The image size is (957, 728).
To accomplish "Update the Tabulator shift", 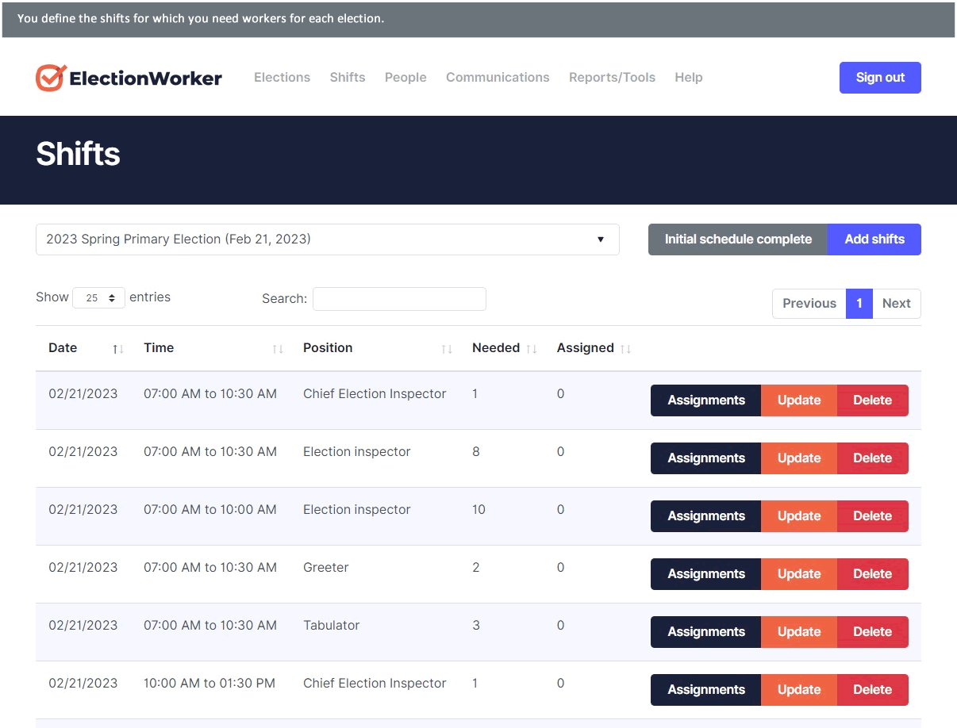I will coord(798,632).
